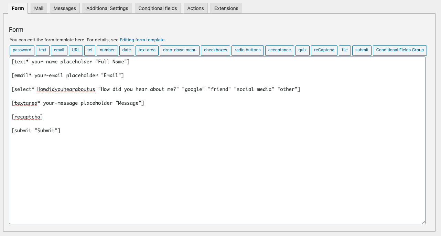Viewport: 441px width, 236px height.
Task: Open the Extensions tab
Action: 226,8
